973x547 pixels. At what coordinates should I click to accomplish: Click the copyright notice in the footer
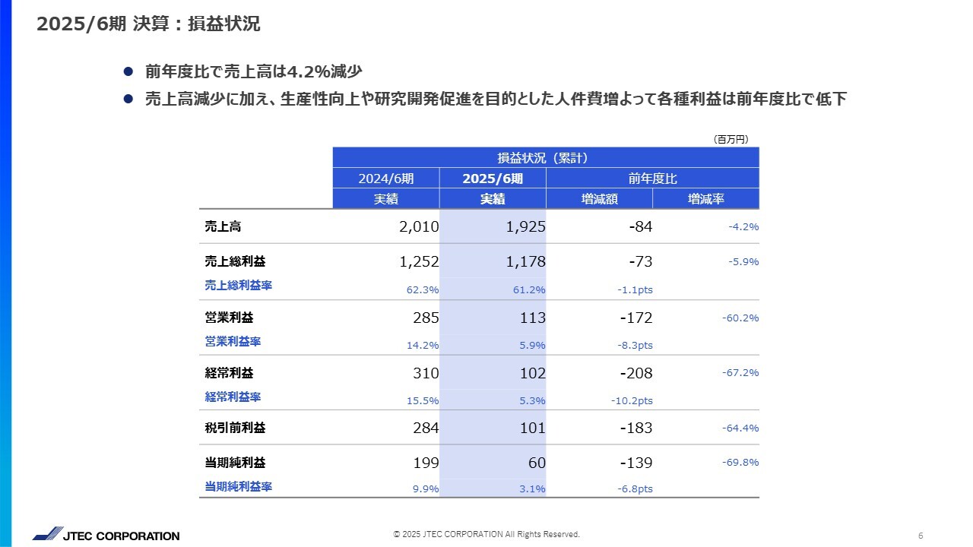pos(486,534)
